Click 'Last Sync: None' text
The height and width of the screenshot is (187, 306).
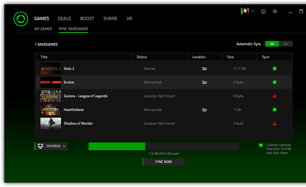(x=277, y=153)
